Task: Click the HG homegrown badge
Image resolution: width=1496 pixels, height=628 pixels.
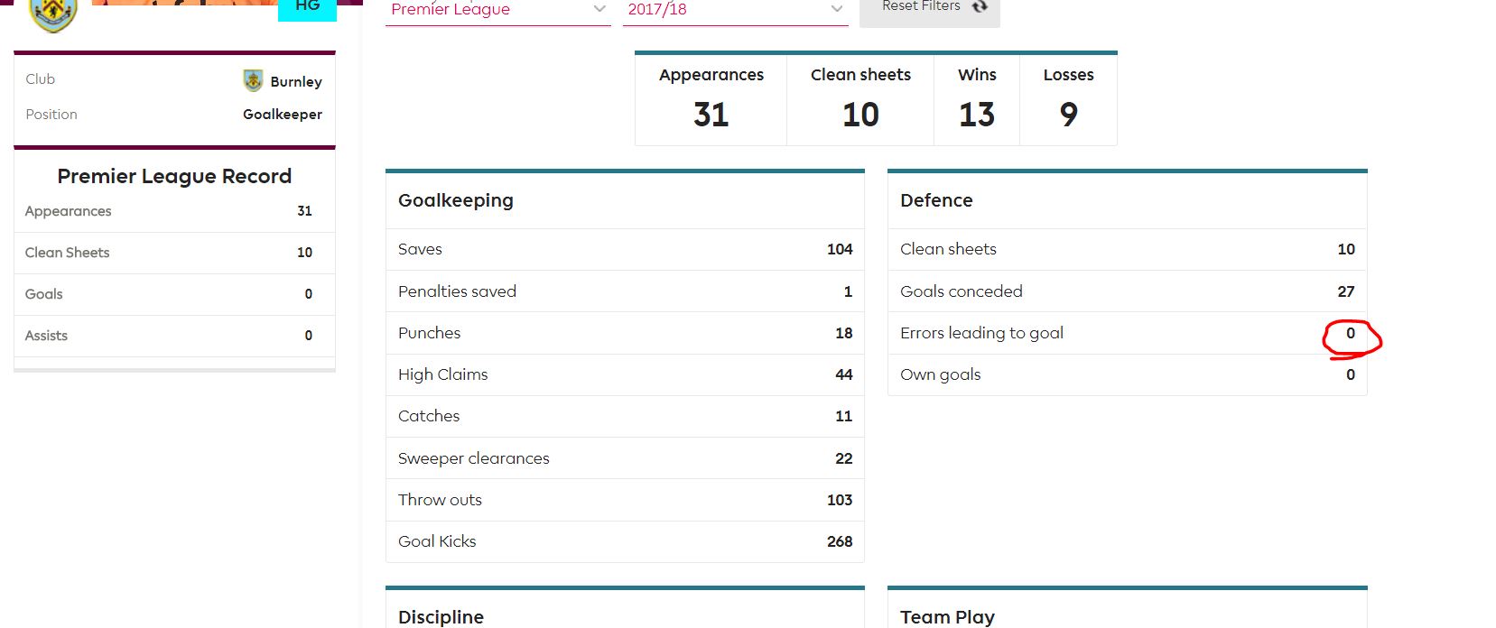Action: point(307,7)
